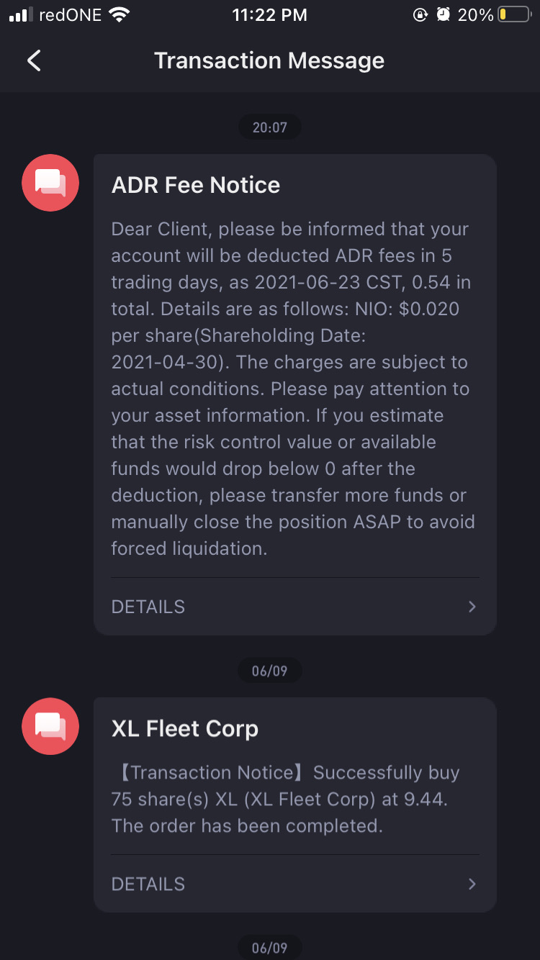This screenshot has height=960, width=540.
Task: Tap the 11:22 PM status bar clock
Action: pos(269,15)
